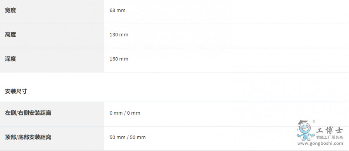
Task: Click the 工博士 brand name text
Action: pyautogui.click(x=330, y=131)
